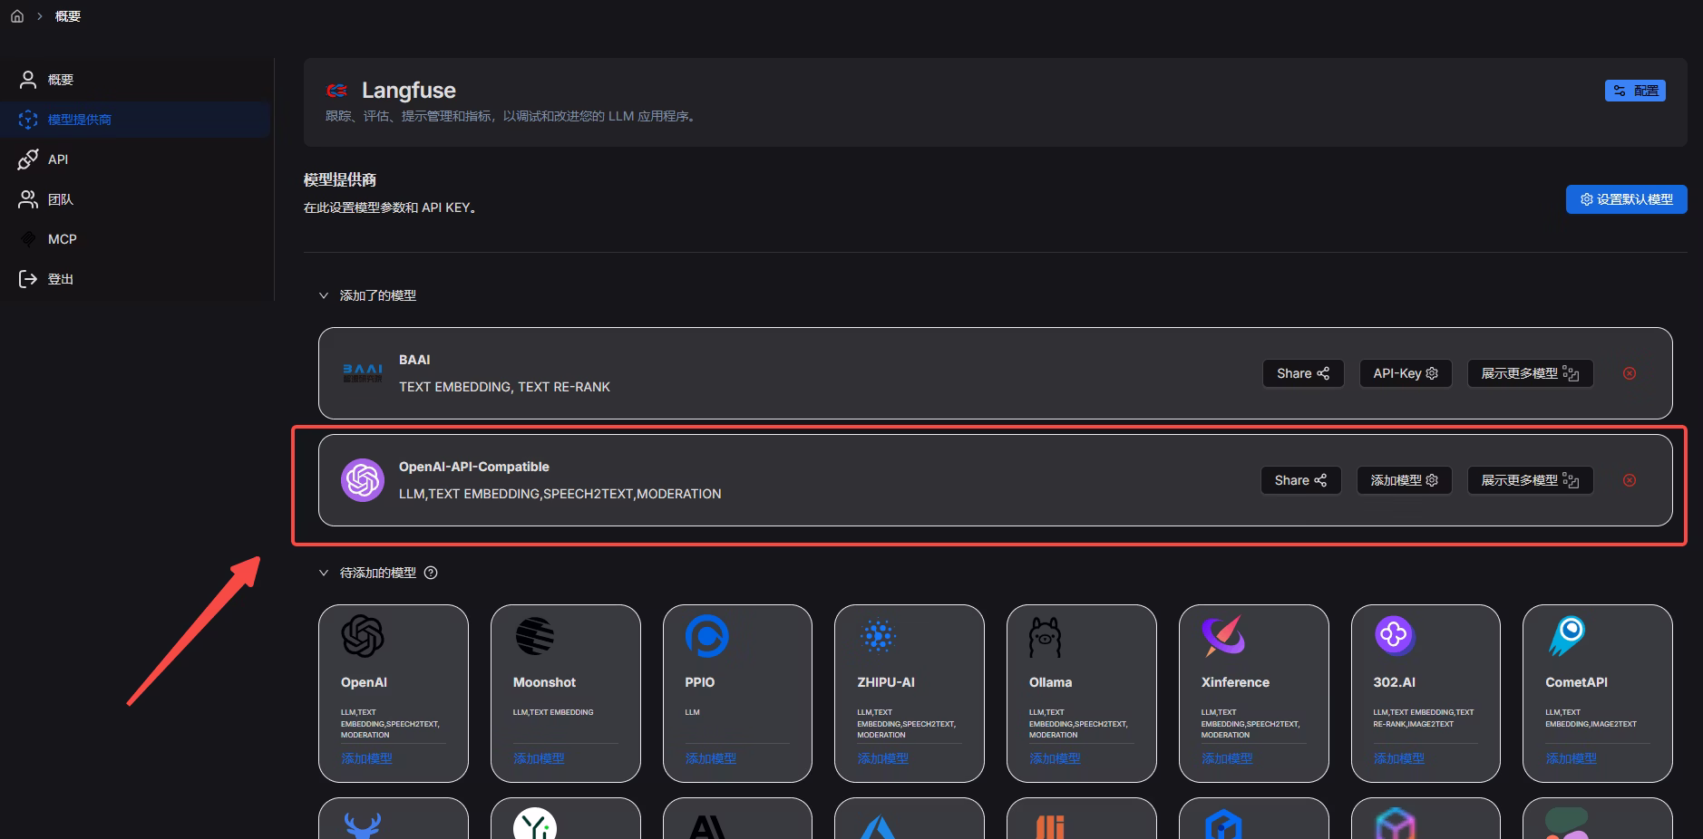Click Share button for BAAI
The image size is (1703, 839).
coord(1303,373)
